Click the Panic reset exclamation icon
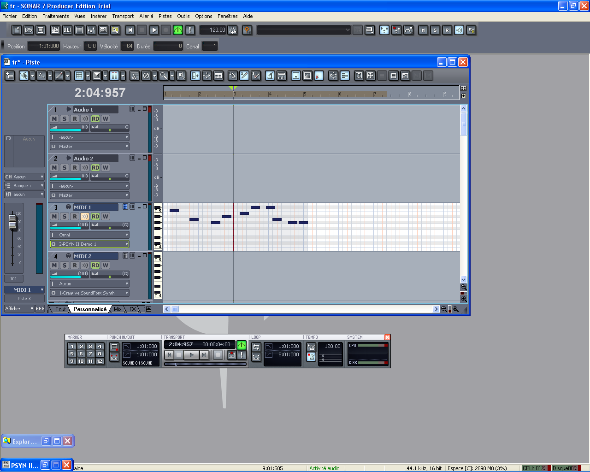The width and height of the screenshot is (590, 472). [x=189, y=30]
